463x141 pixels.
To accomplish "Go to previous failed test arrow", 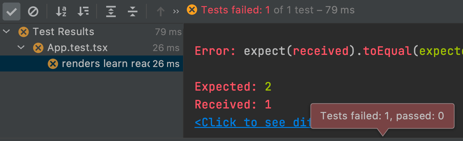I will click(x=160, y=11).
